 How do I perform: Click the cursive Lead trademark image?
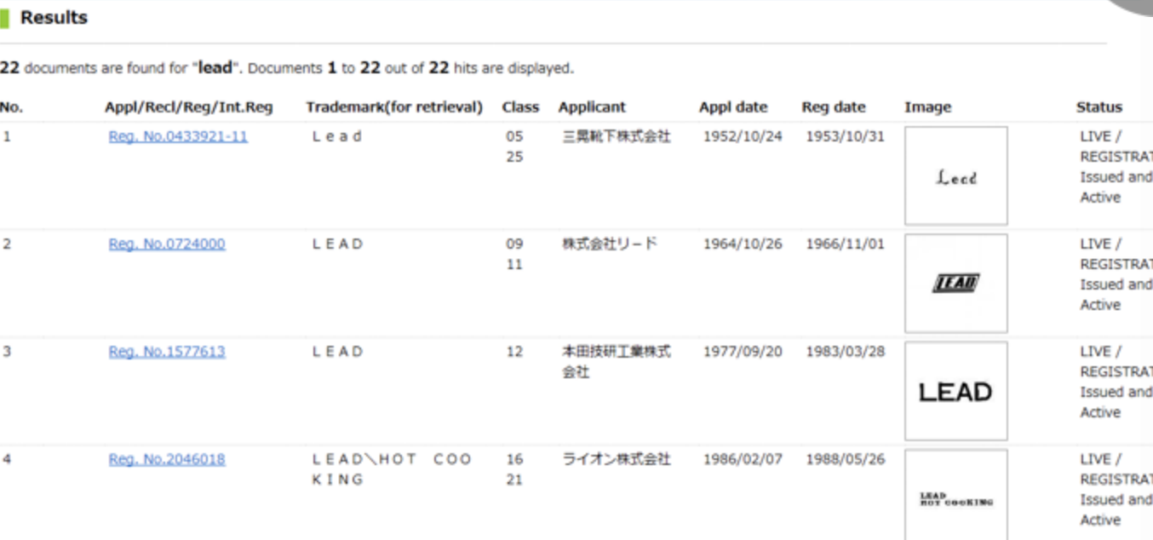click(955, 176)
